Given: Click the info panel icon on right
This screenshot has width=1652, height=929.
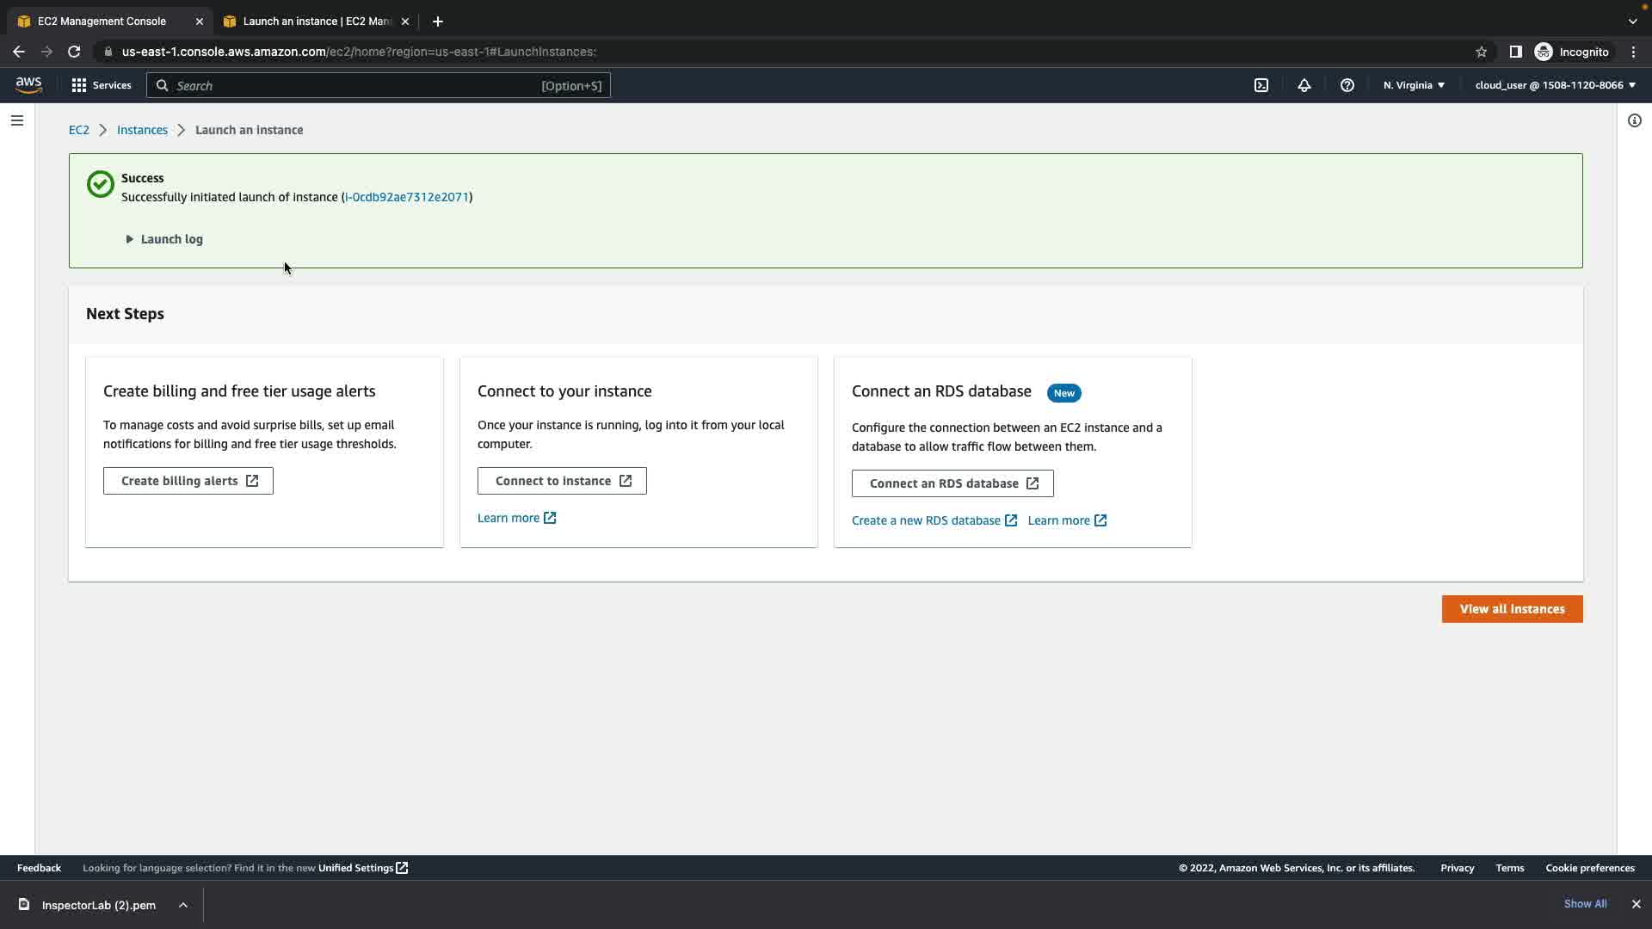Looking at the screenshot, I should tap(1634, 120).
